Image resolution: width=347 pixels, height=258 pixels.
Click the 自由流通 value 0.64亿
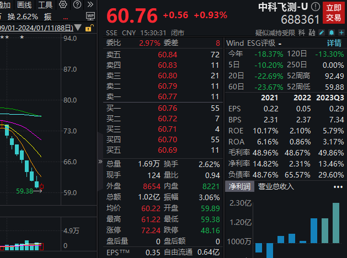click(209, 252)
